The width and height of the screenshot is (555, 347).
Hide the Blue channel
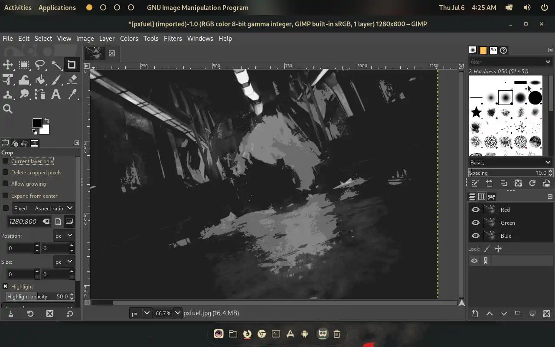[x=476, y=236]
